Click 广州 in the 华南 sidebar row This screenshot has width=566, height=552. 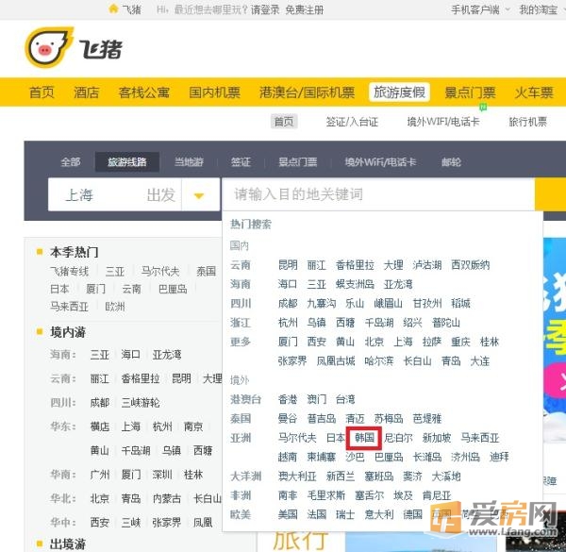pos(100,475)
